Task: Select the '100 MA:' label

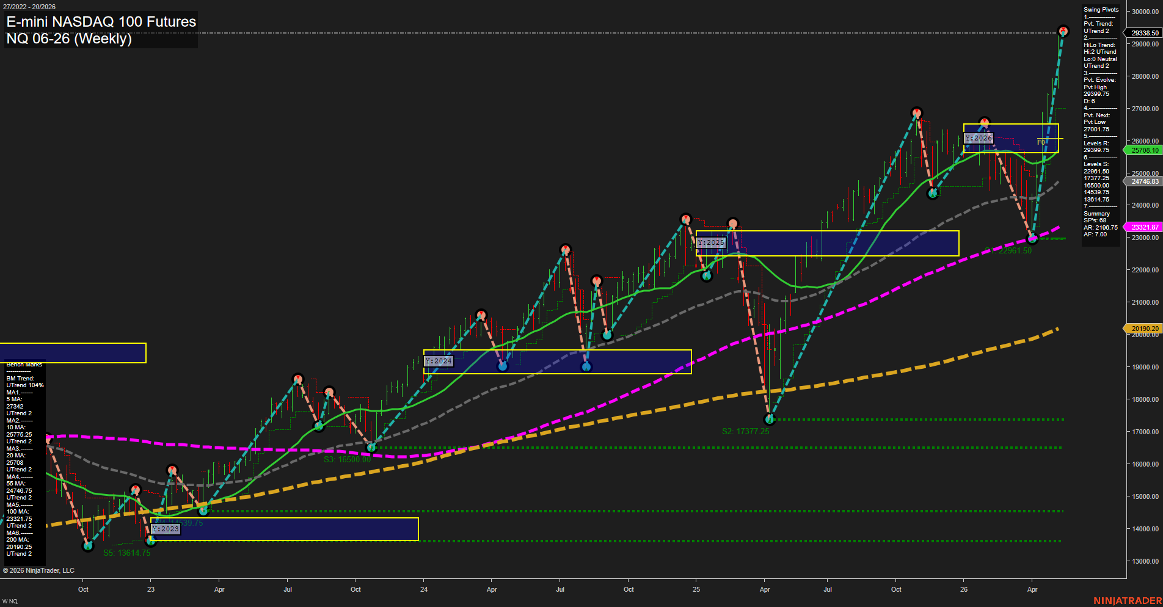Action: (18, 511)
